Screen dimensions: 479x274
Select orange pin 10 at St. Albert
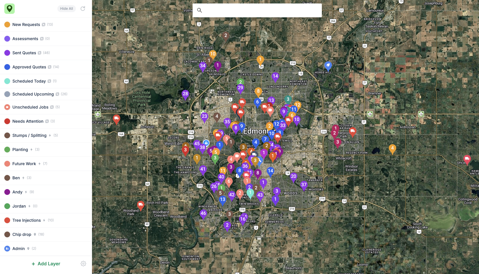tap(213, 55)
